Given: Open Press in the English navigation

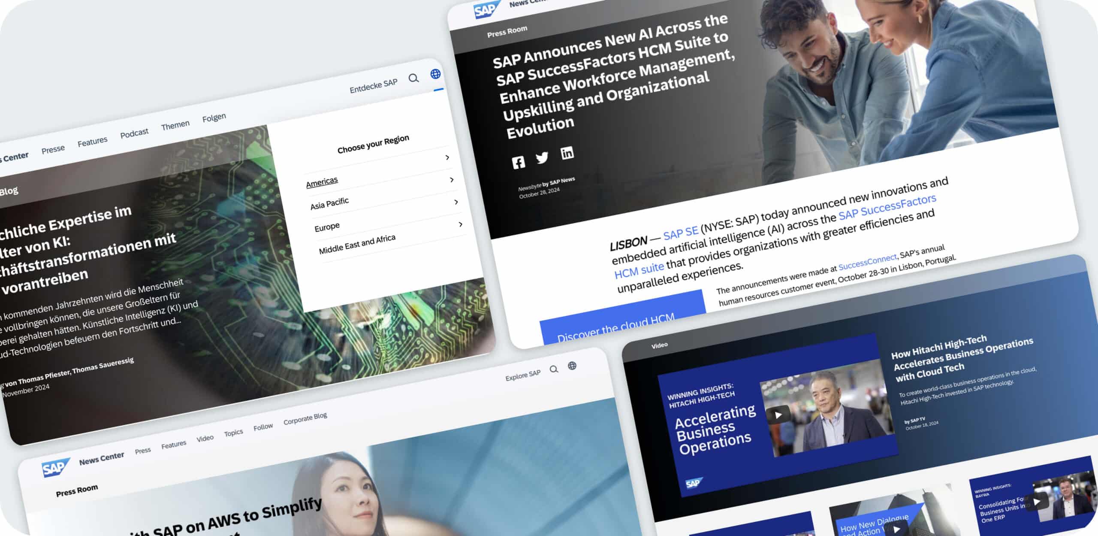Looking at the screenshot, I should tap(143, 450).
